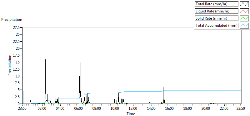
Task: Click the 12.5 y-axis tick label
Action: click(x=17, y=69)
